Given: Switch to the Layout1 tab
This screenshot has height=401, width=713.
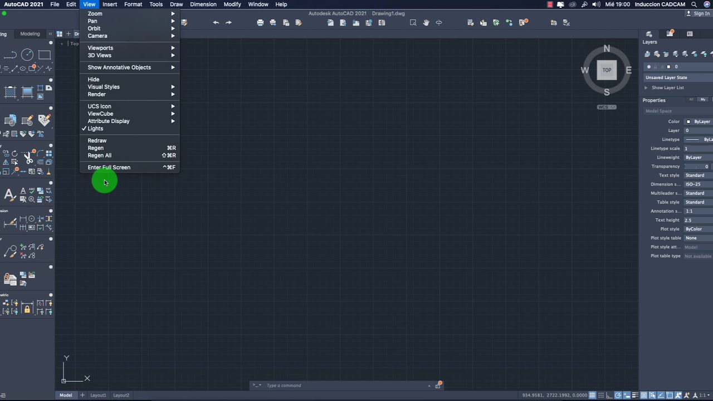Looking at the screenshot, I should (98, 395).
